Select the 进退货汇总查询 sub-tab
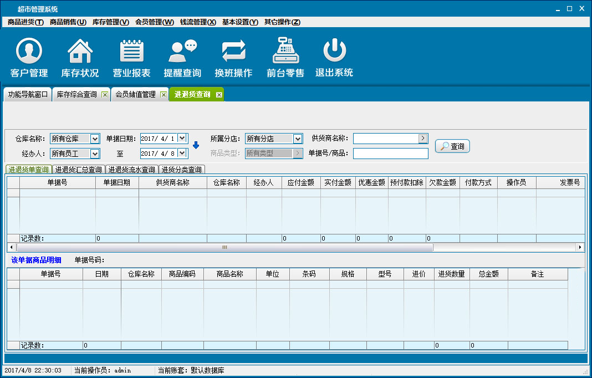The height and width of the screenshot is (378, 592). tap(79, 170)
